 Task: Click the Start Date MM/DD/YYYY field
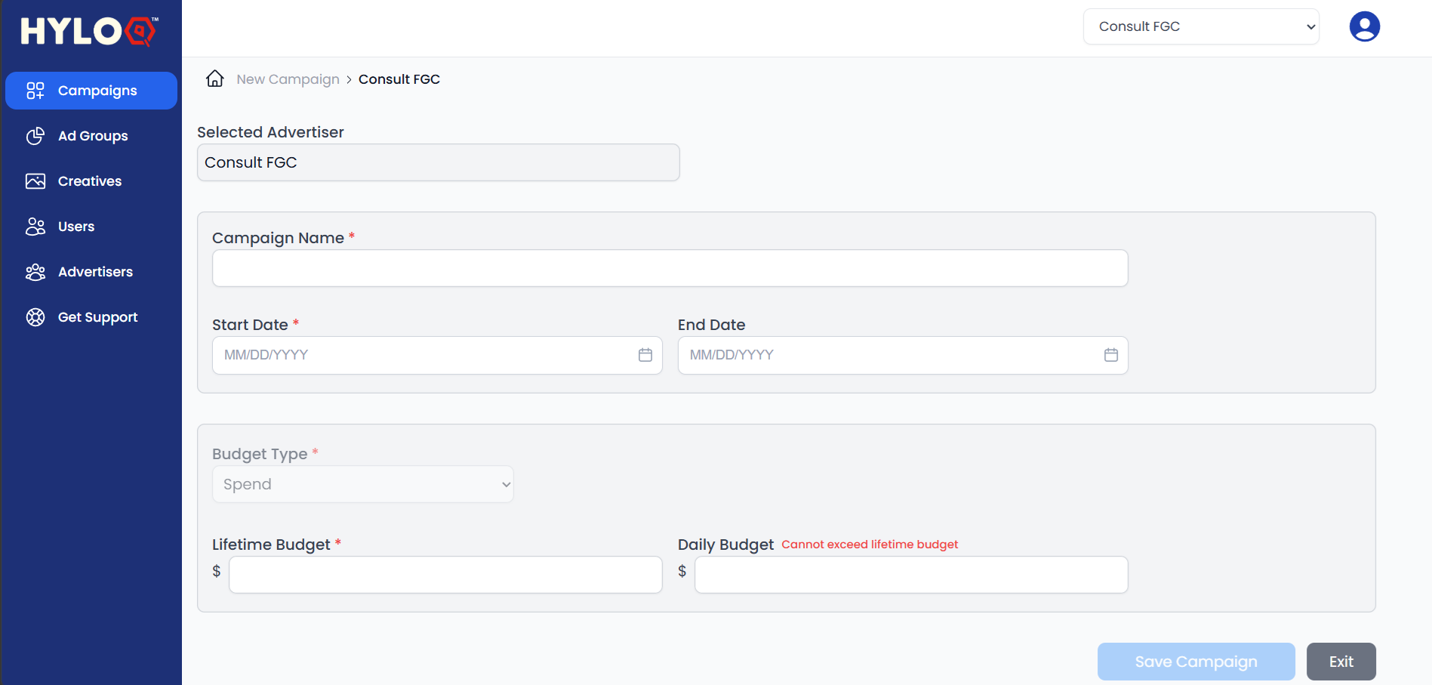(437, 355)
